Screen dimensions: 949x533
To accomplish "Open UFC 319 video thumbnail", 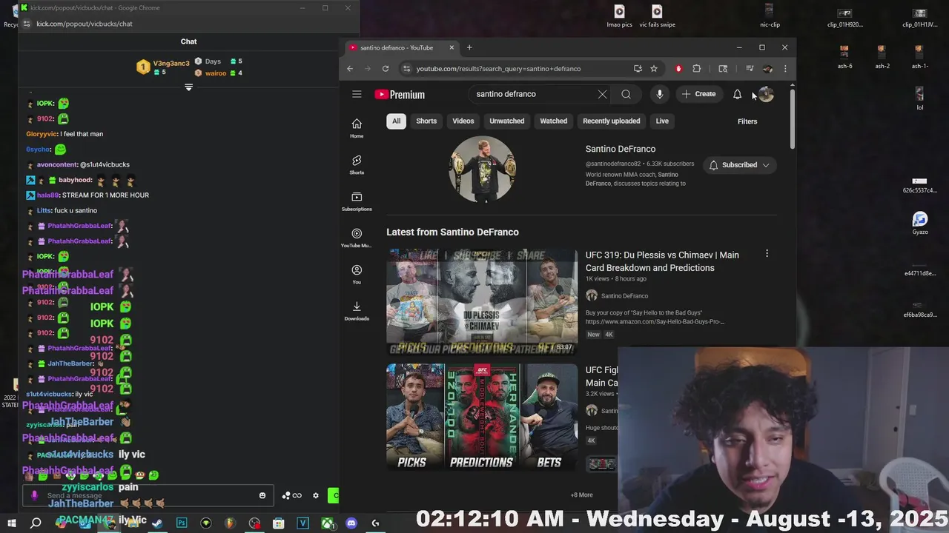I will [x=482, y=302].
